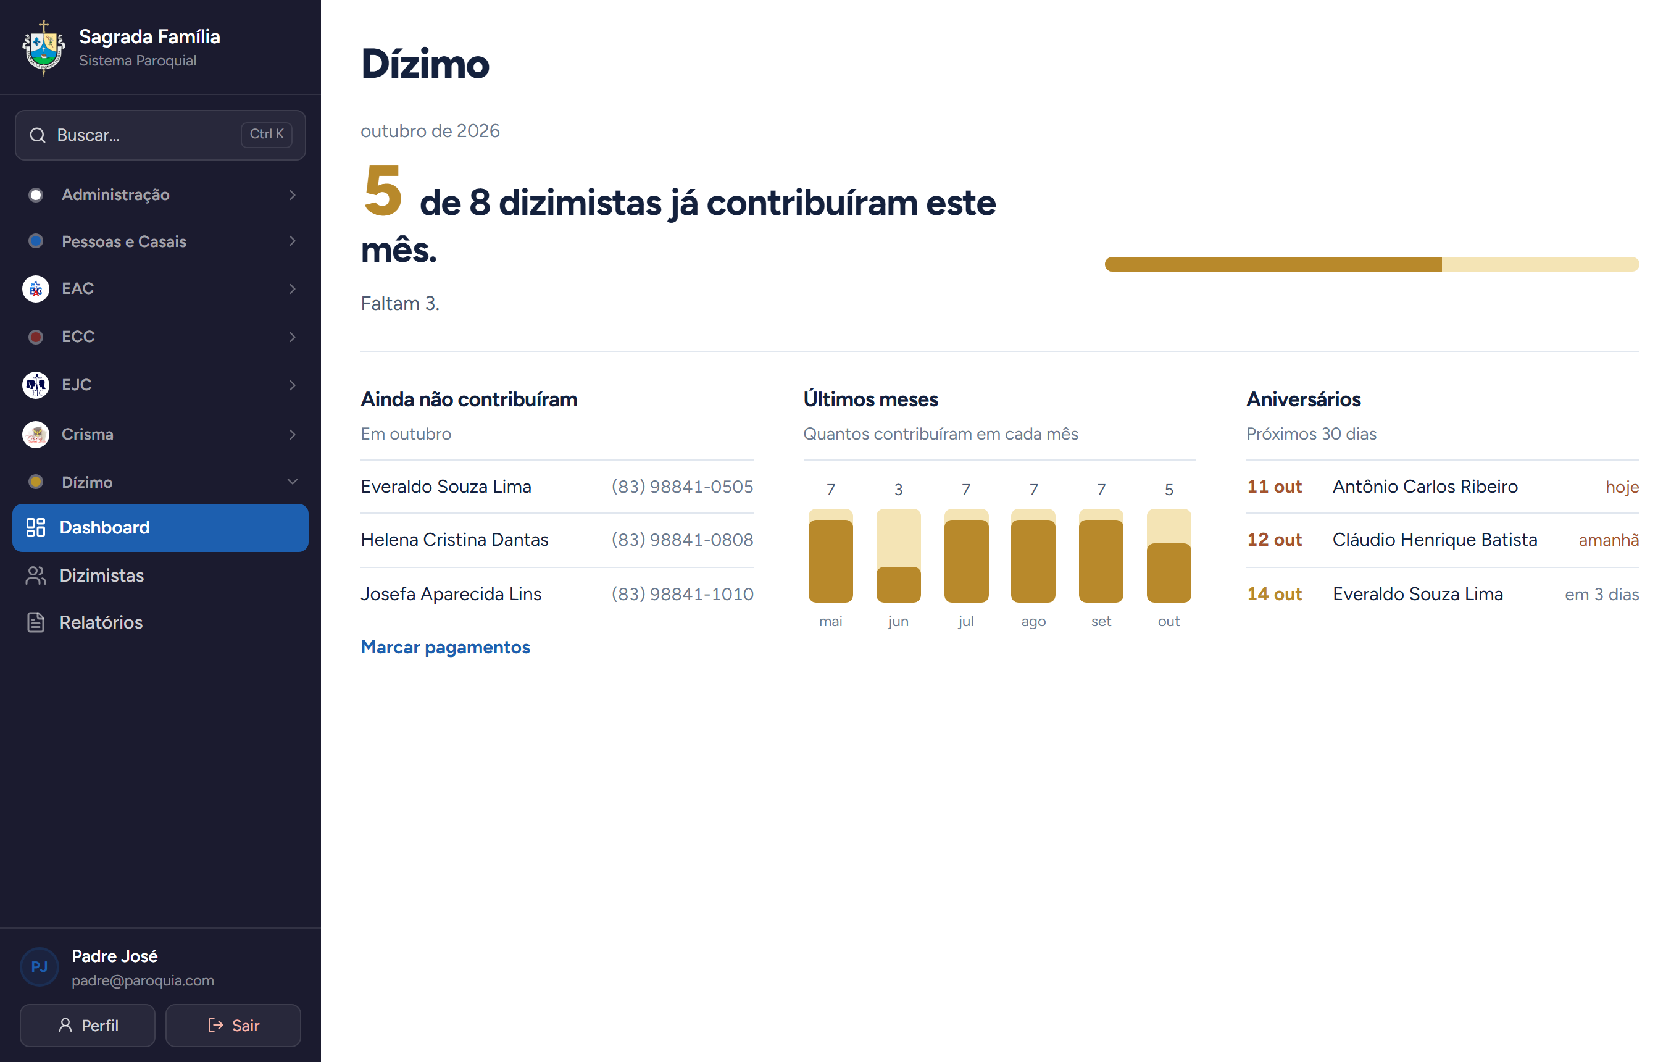Viewport: 1679px width, 1062px height.
Task: Click the Administração white dot icon
Action: pyautogui.click(x=36, y=194)
